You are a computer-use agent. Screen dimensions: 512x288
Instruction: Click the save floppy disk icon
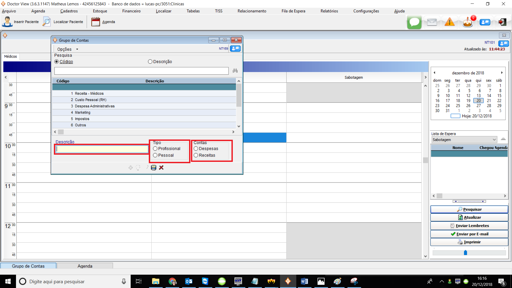pyautogui.click(x=154, y=167)
